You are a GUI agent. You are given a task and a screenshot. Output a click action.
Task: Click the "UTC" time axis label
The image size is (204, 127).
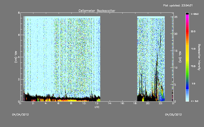(97, 107)
